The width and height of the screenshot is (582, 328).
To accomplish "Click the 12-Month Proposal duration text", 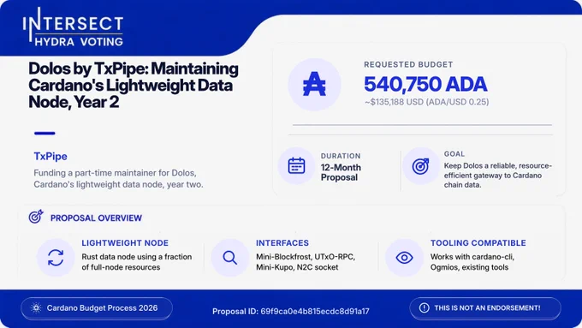I will tap(341, 172).
